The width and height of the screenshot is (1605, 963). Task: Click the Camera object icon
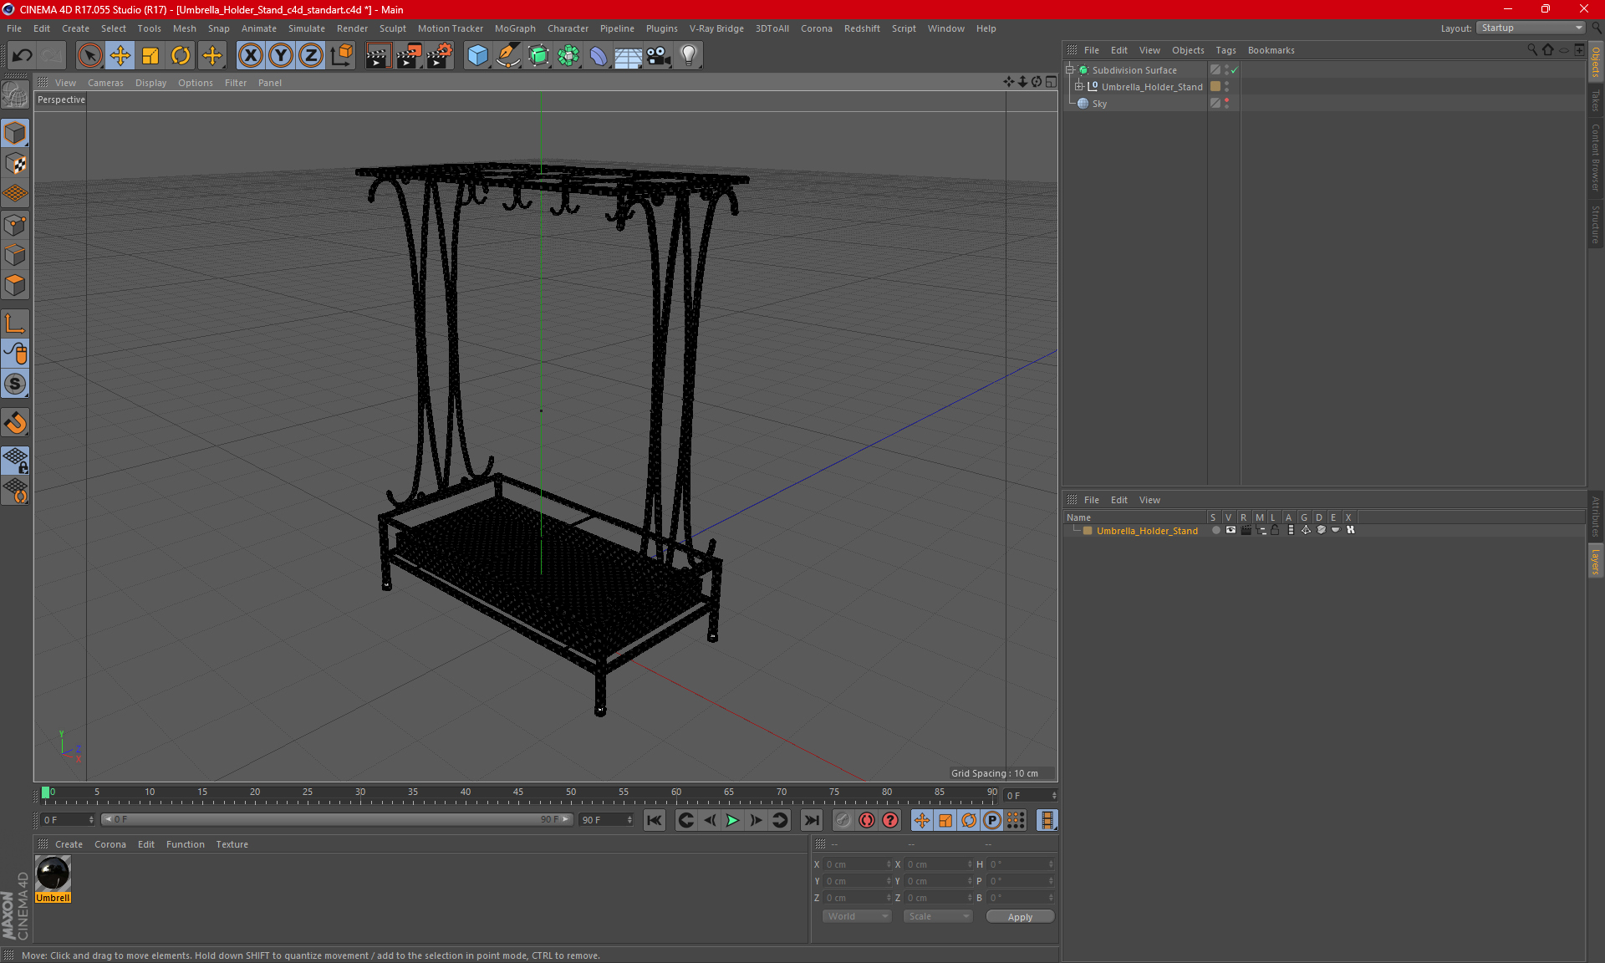coord(658,56)
